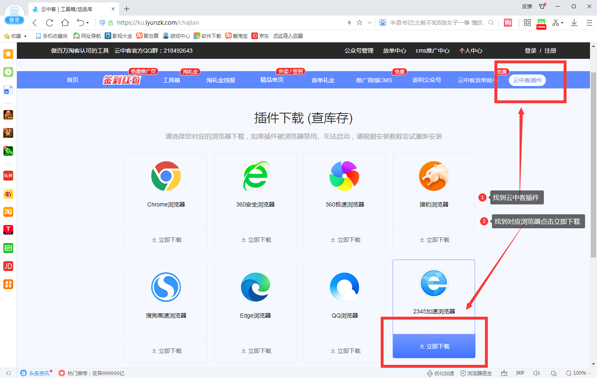Viewport: 597px width, 378px height.
Task: Download the 猎豹浏览器 plugin via 立即下载
Action: pos(434,239)
